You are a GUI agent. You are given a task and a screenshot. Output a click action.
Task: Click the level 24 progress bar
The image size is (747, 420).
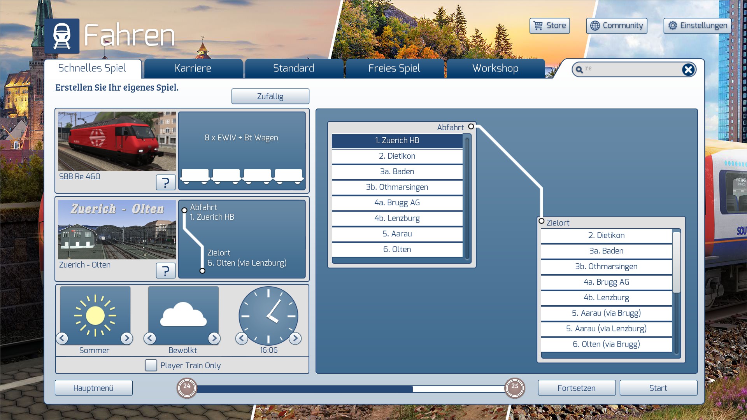point(303,388)
